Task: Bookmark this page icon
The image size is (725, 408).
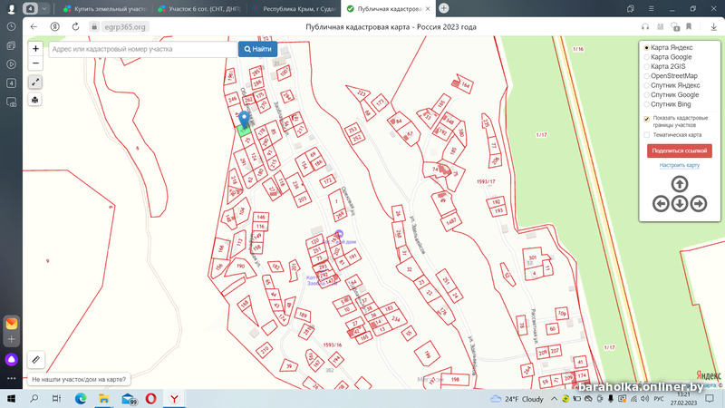Action: coord(689,27)
